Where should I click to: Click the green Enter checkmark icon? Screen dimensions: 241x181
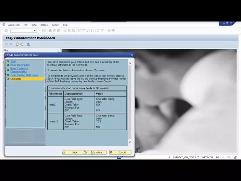[6, 31]
